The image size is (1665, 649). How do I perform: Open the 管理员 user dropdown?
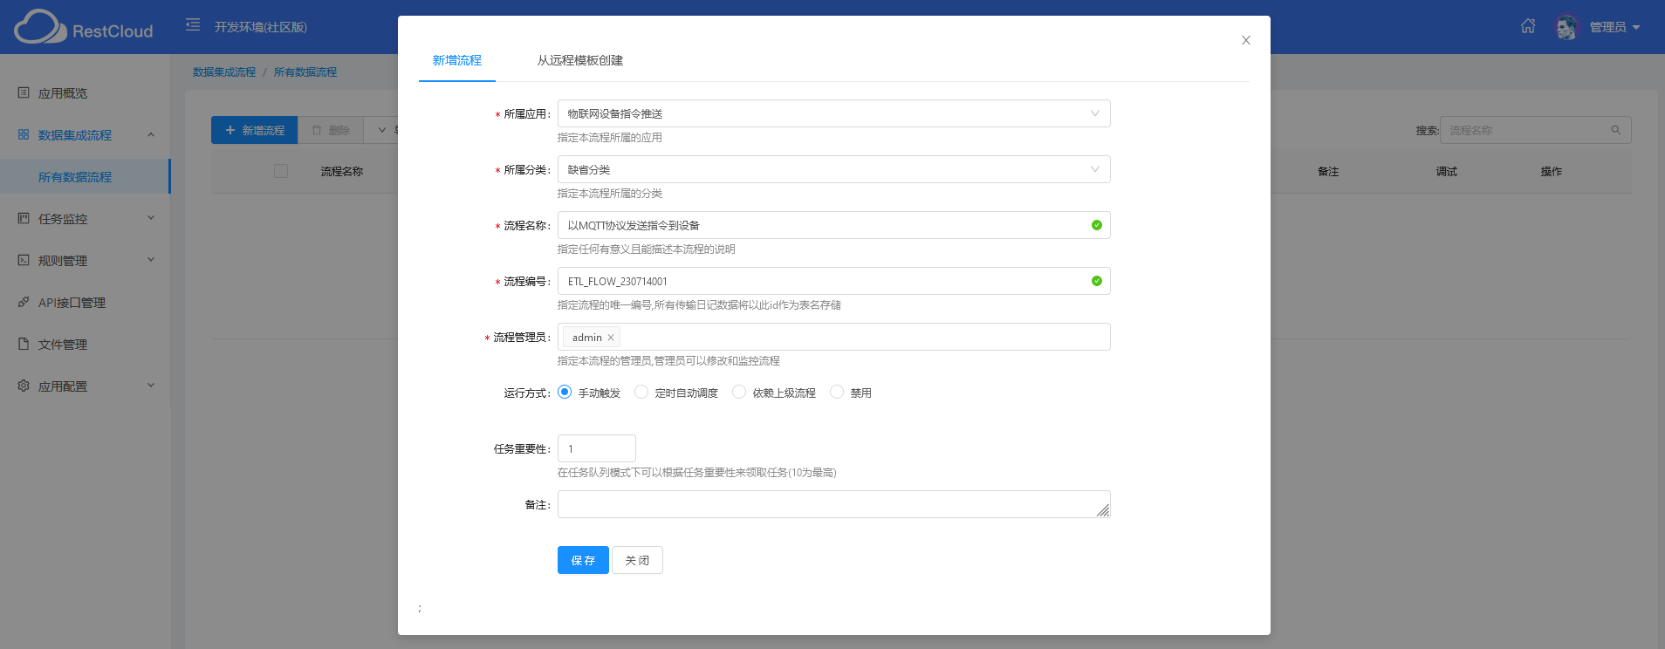coord(1614,27)
